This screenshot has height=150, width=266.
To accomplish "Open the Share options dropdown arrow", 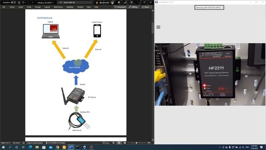I will coord(151,7).
